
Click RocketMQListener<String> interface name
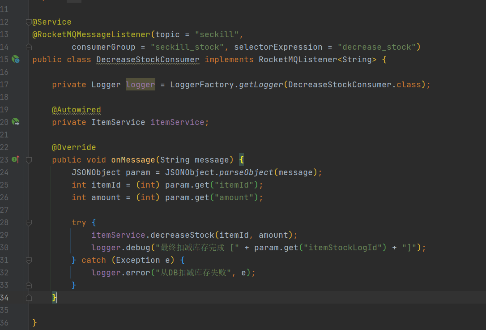point(317,60)
